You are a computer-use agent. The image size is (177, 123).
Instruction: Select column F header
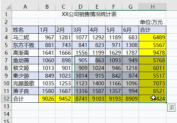tap(114, 7)
